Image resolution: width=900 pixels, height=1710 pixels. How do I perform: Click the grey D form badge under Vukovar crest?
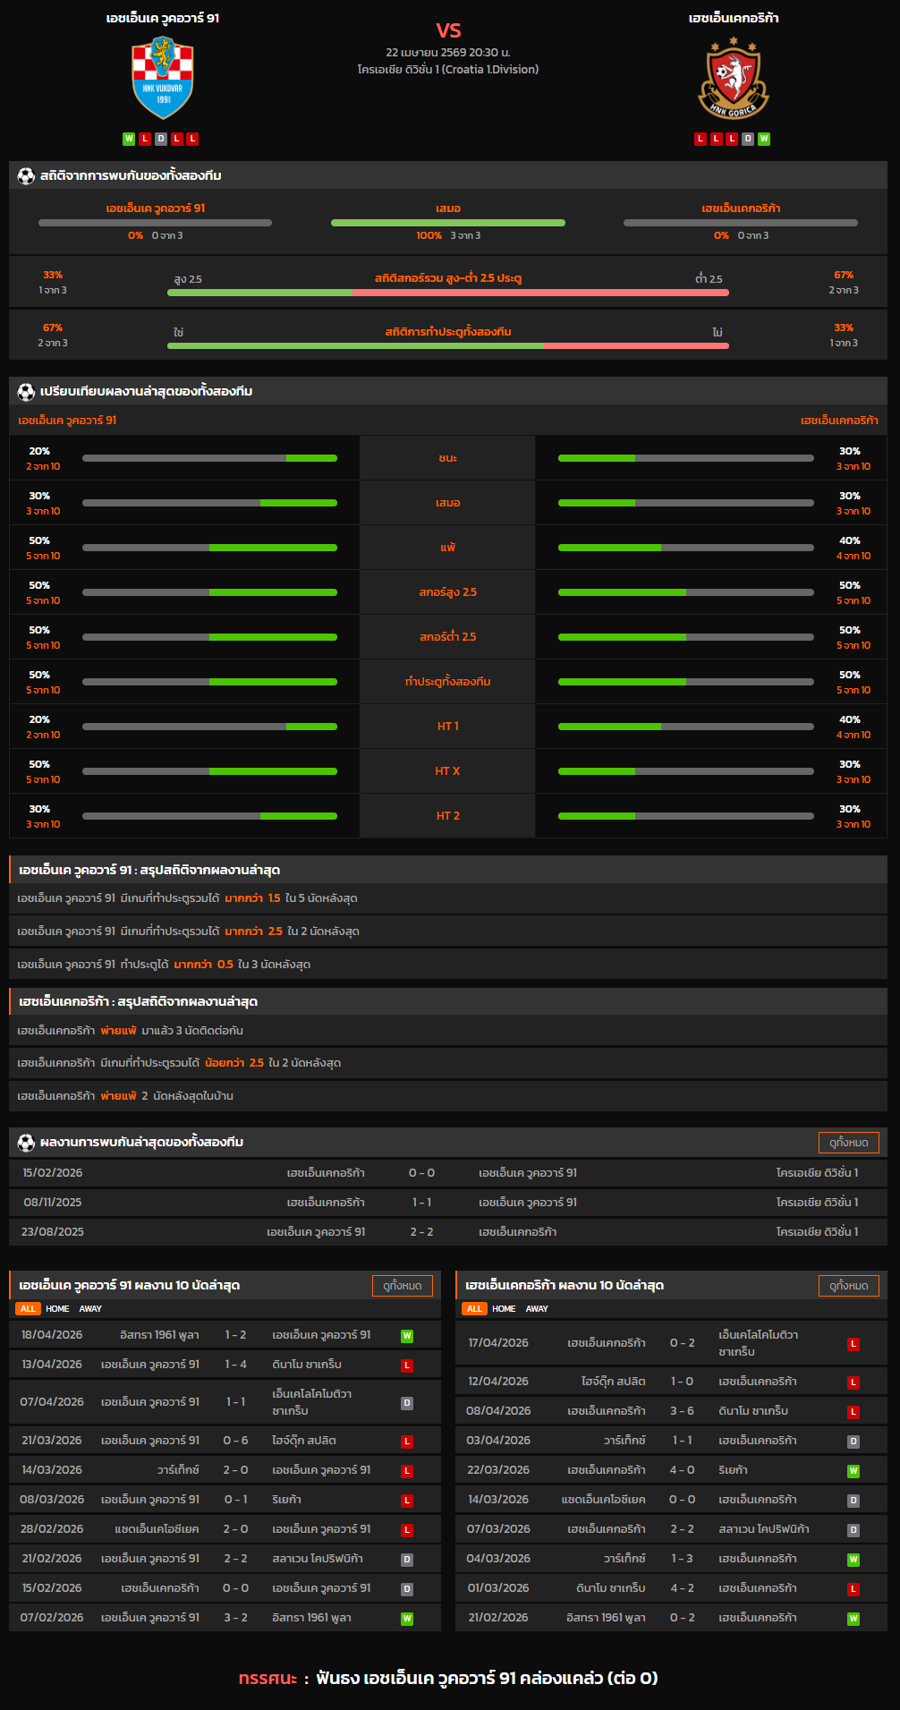[x=161, y=139]
